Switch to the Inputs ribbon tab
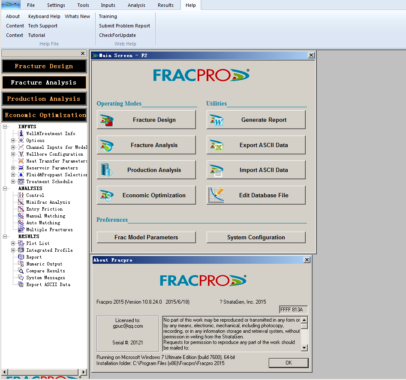Screen dimensions: 406x380 coord(108,5)
